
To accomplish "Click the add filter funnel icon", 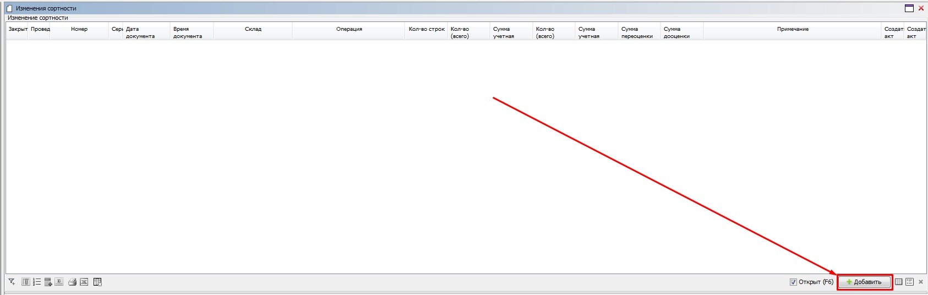I will 12,282.
